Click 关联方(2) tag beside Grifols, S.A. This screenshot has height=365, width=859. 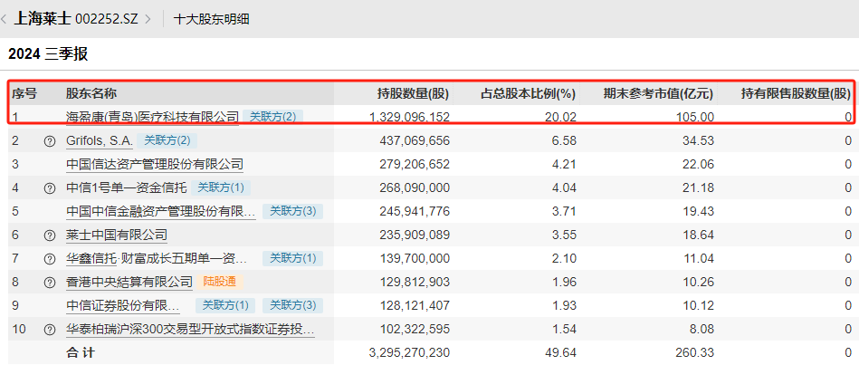(167, 140)
